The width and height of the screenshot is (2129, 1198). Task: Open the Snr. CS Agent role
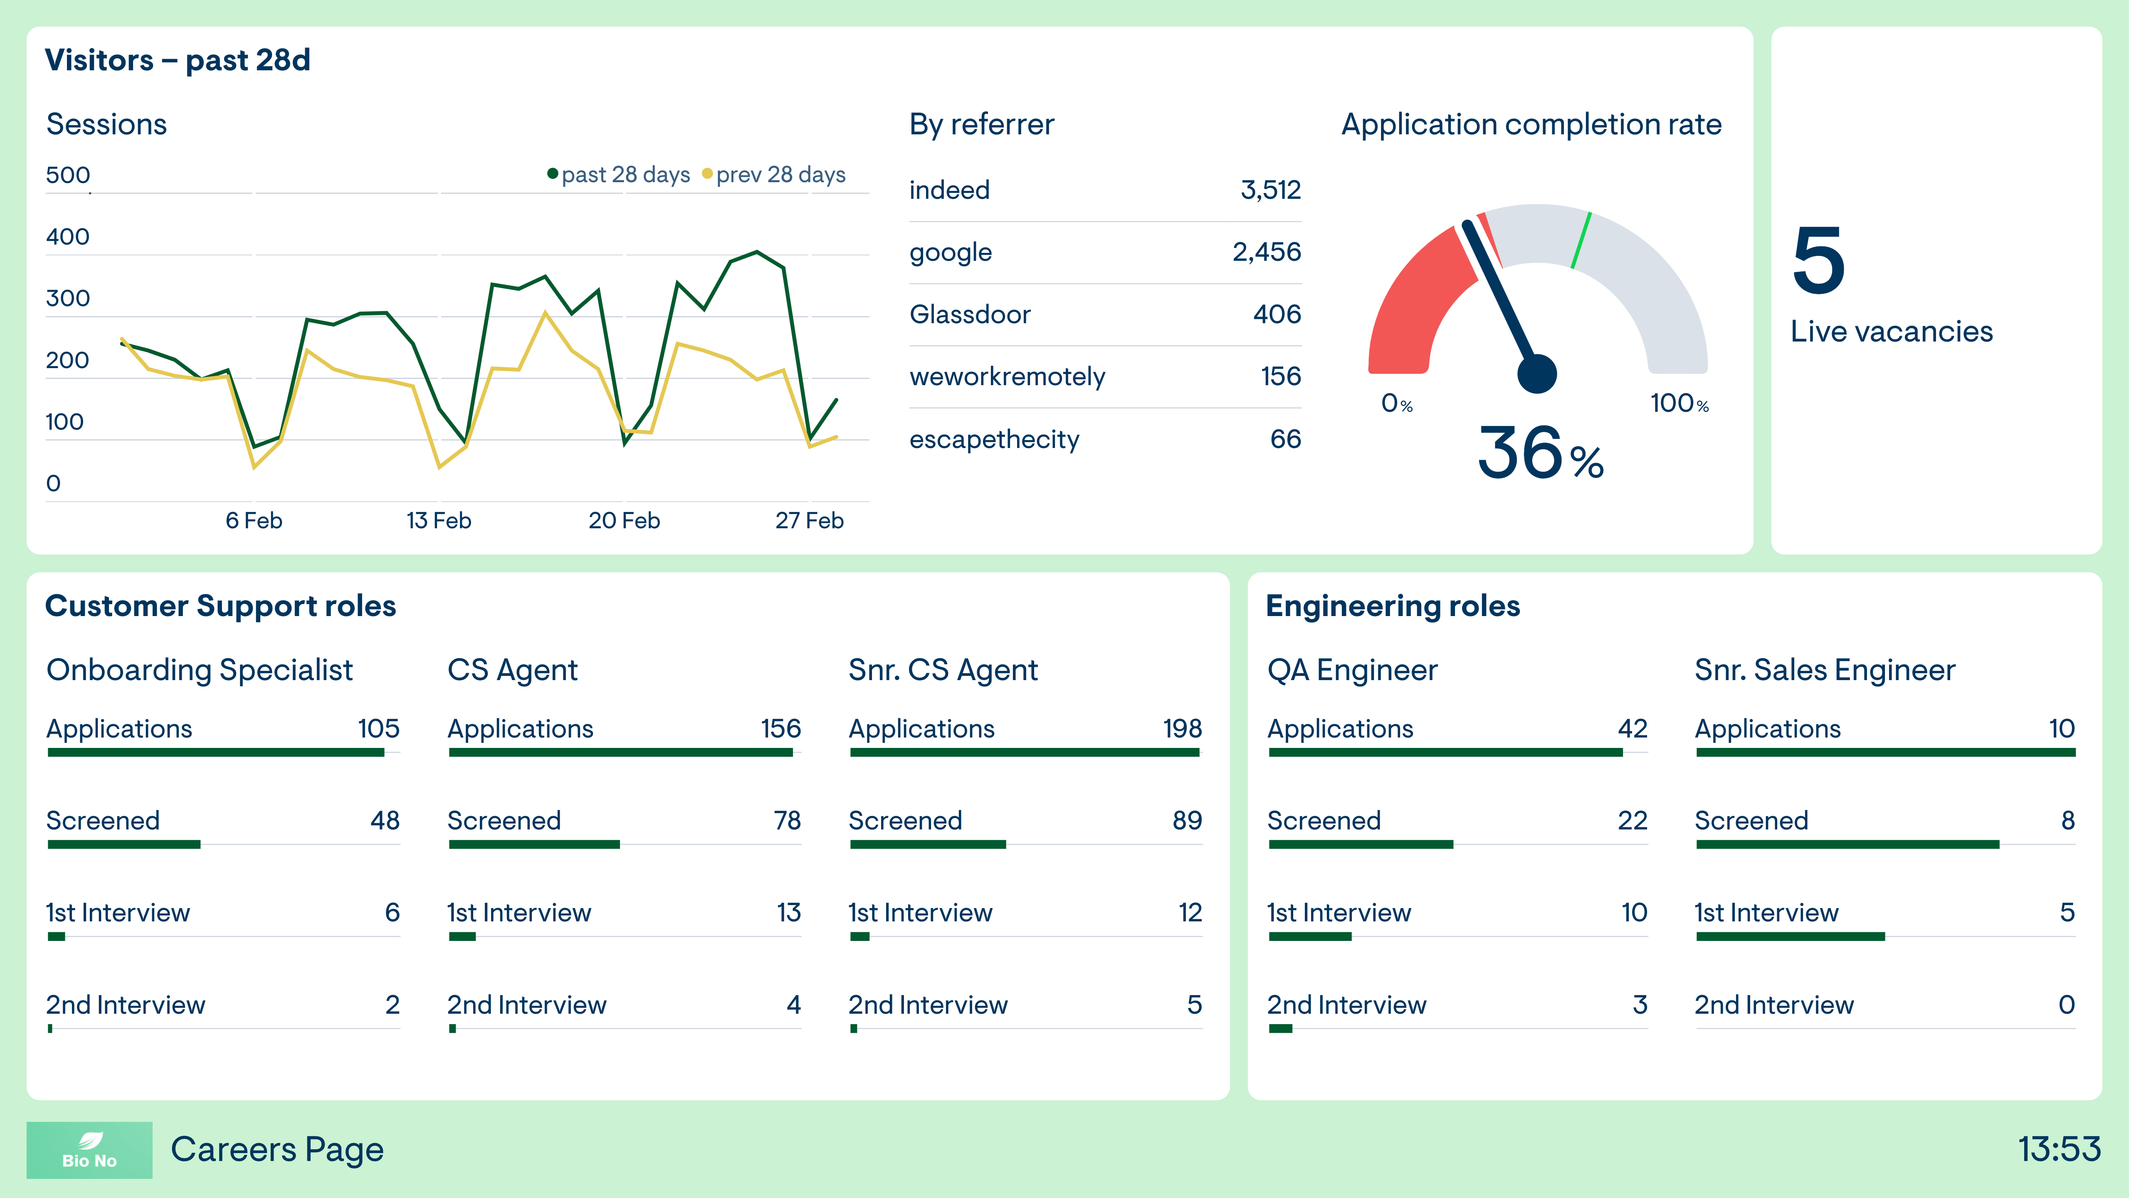pyautogui.click(x=943, y=670)
